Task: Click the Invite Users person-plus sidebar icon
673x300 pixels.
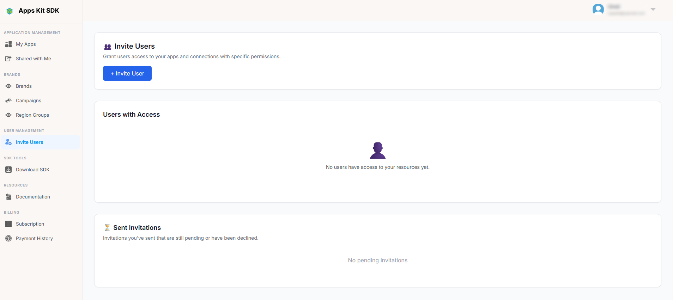Action: 8,142
